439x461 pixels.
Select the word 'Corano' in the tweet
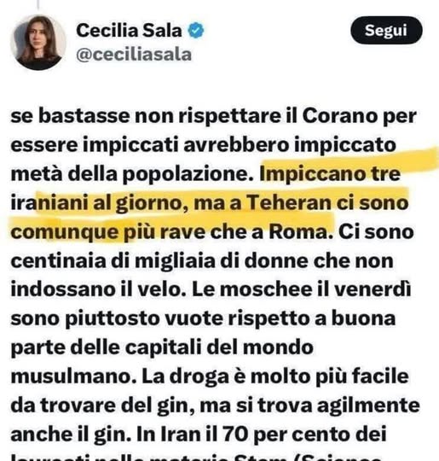[x=339, y=116]
